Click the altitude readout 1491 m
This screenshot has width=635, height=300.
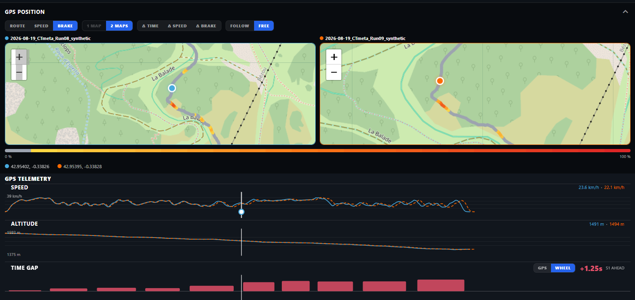[596, 224]
